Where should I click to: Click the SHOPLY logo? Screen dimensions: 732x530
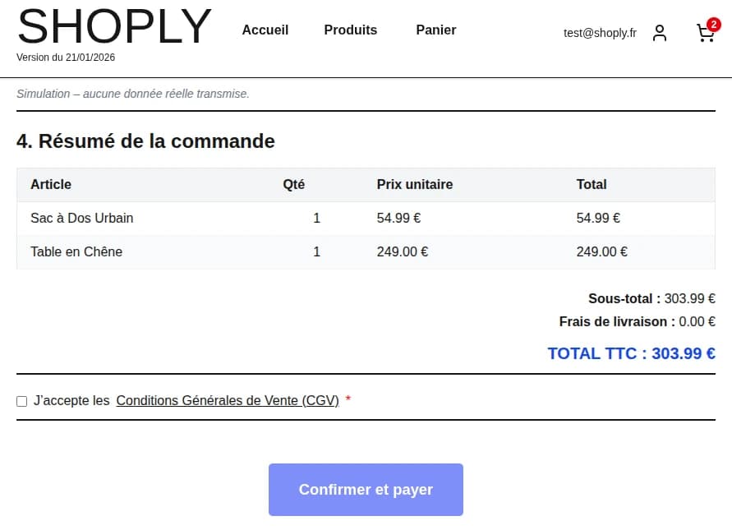[114, 27]
